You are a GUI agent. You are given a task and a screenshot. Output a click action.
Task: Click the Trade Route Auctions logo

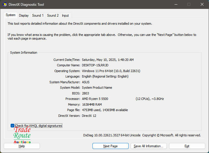[22, 135]
